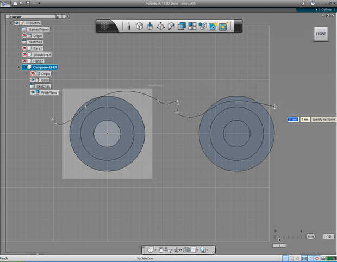The height and width of the screenshot is (262, 337).
Task: Collapse the Component24:1 tree node
Action: (x=18, y=67)
